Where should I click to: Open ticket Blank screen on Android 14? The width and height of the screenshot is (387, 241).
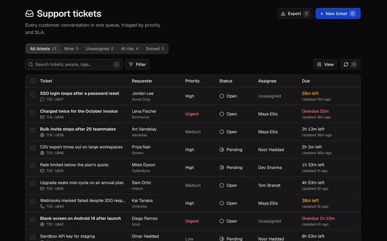pos(80,218)
